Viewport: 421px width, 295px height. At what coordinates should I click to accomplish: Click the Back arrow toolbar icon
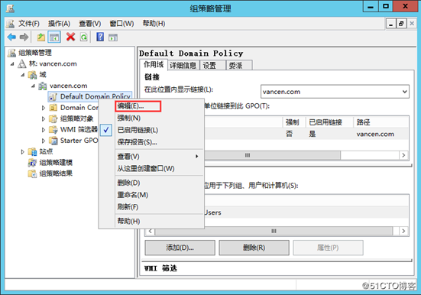coord(11,37)
